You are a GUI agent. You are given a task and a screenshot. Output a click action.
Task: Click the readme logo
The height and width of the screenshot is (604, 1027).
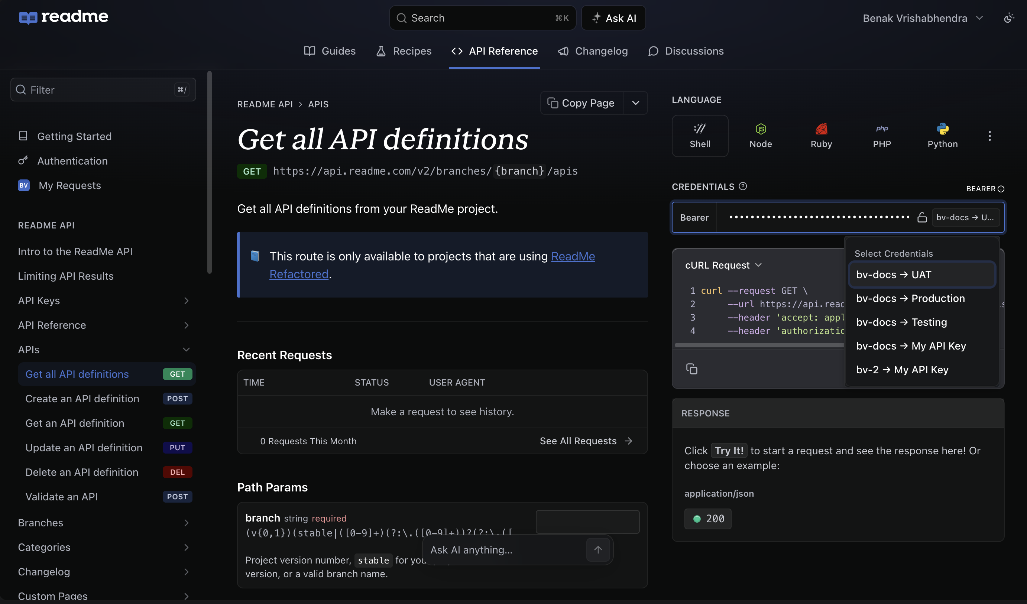pos(64,17)
